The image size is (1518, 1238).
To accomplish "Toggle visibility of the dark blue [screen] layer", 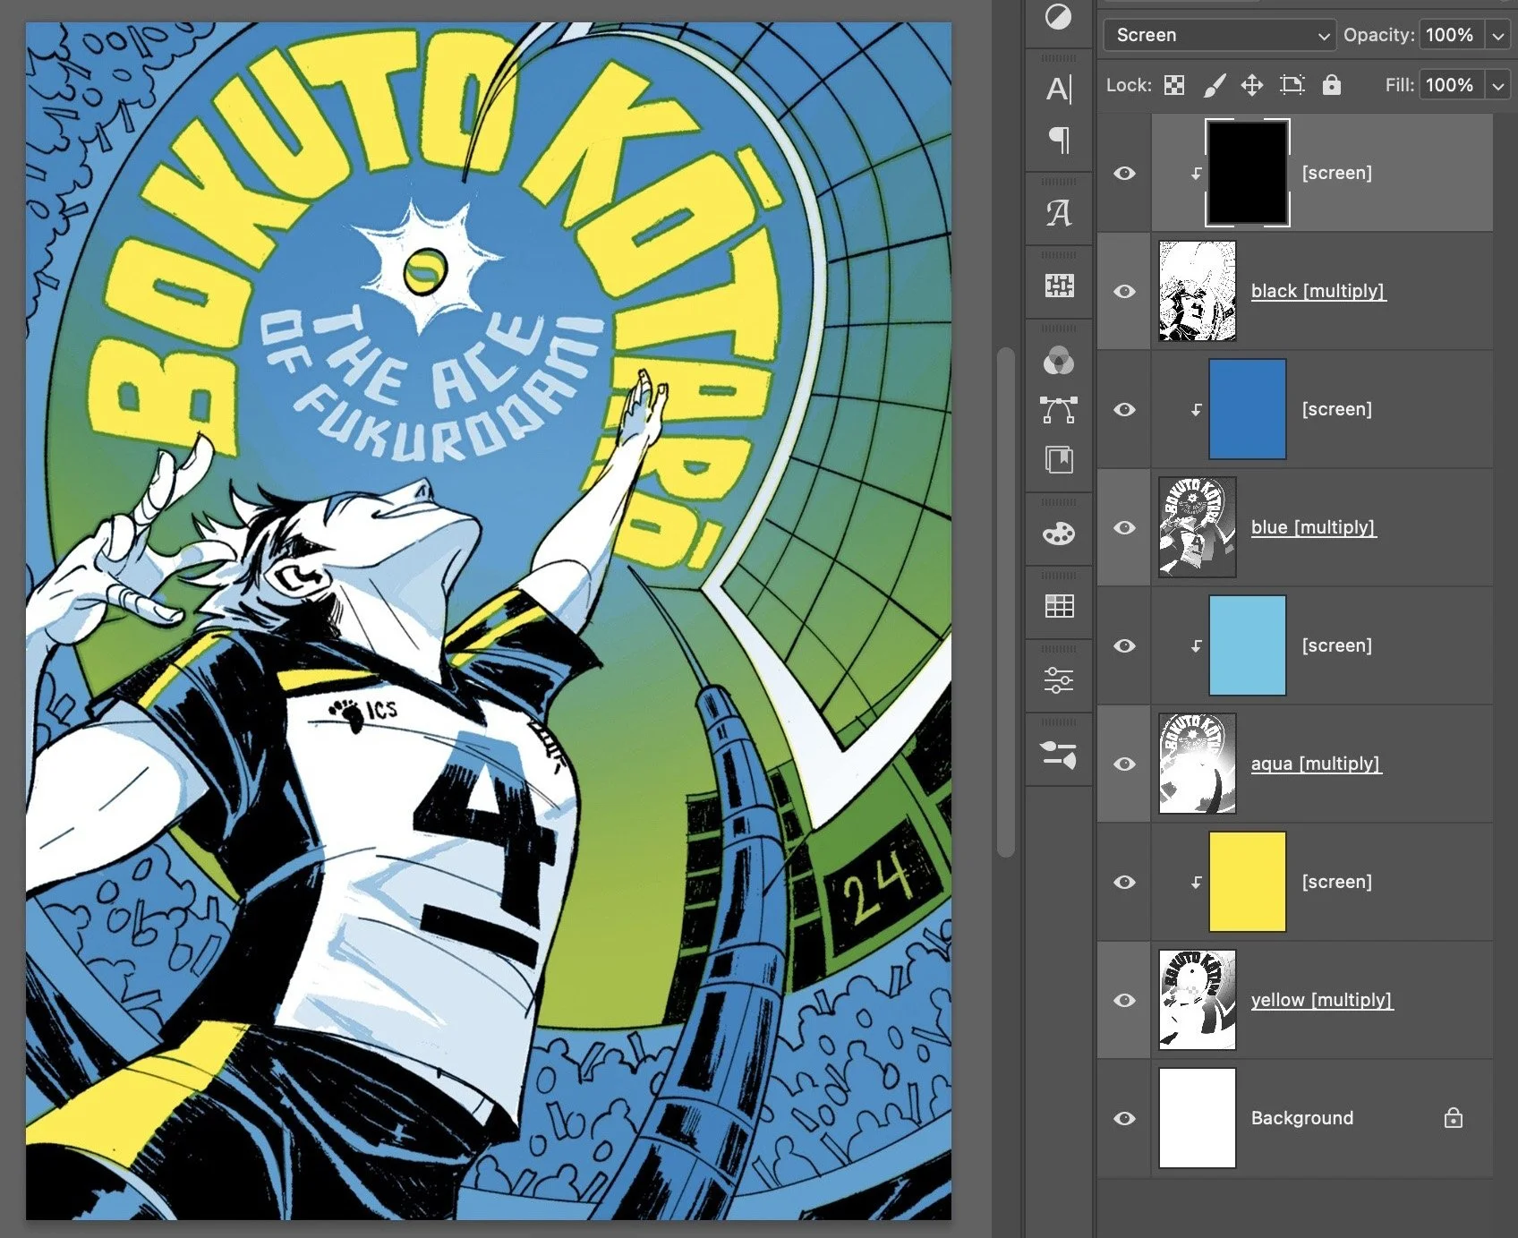I will (1125, 409).
